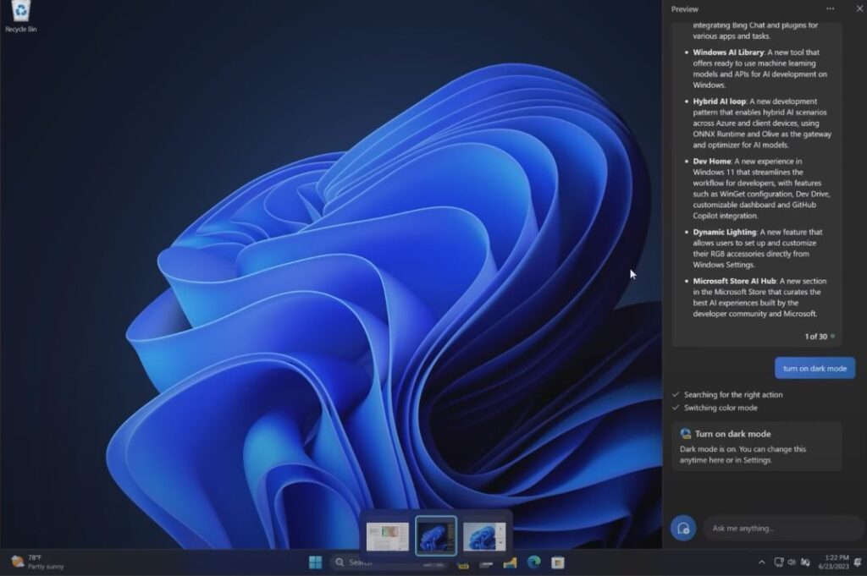This screenshot has height=576, width=867.
Task: Select the right light wallpaper thumbnail
Action: 483,536
